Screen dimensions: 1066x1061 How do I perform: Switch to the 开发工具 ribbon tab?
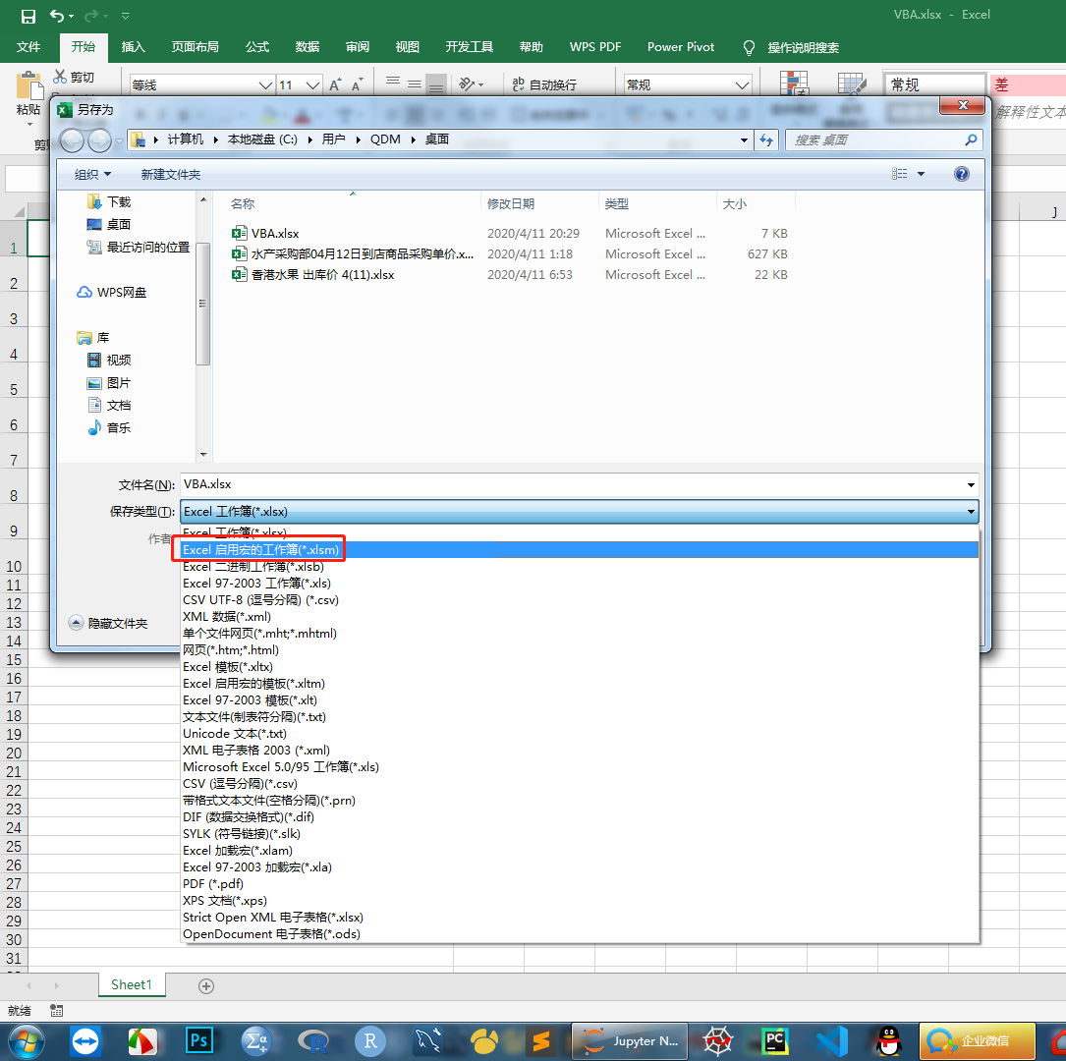tap(469, 47)
